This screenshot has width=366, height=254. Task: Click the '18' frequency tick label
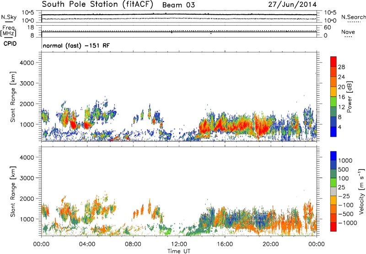[31, 28]
